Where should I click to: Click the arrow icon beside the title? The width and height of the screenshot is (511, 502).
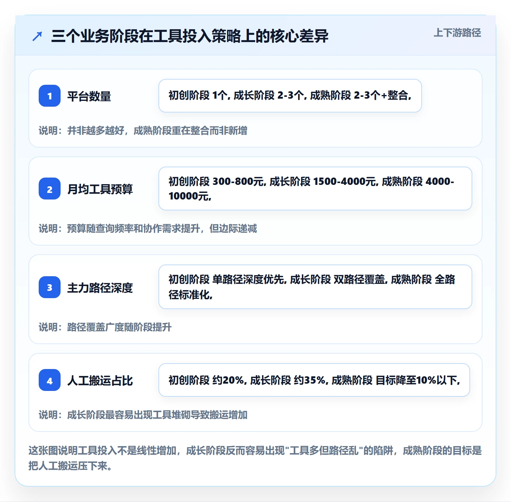pyautogui.click(x=37, y=36)
